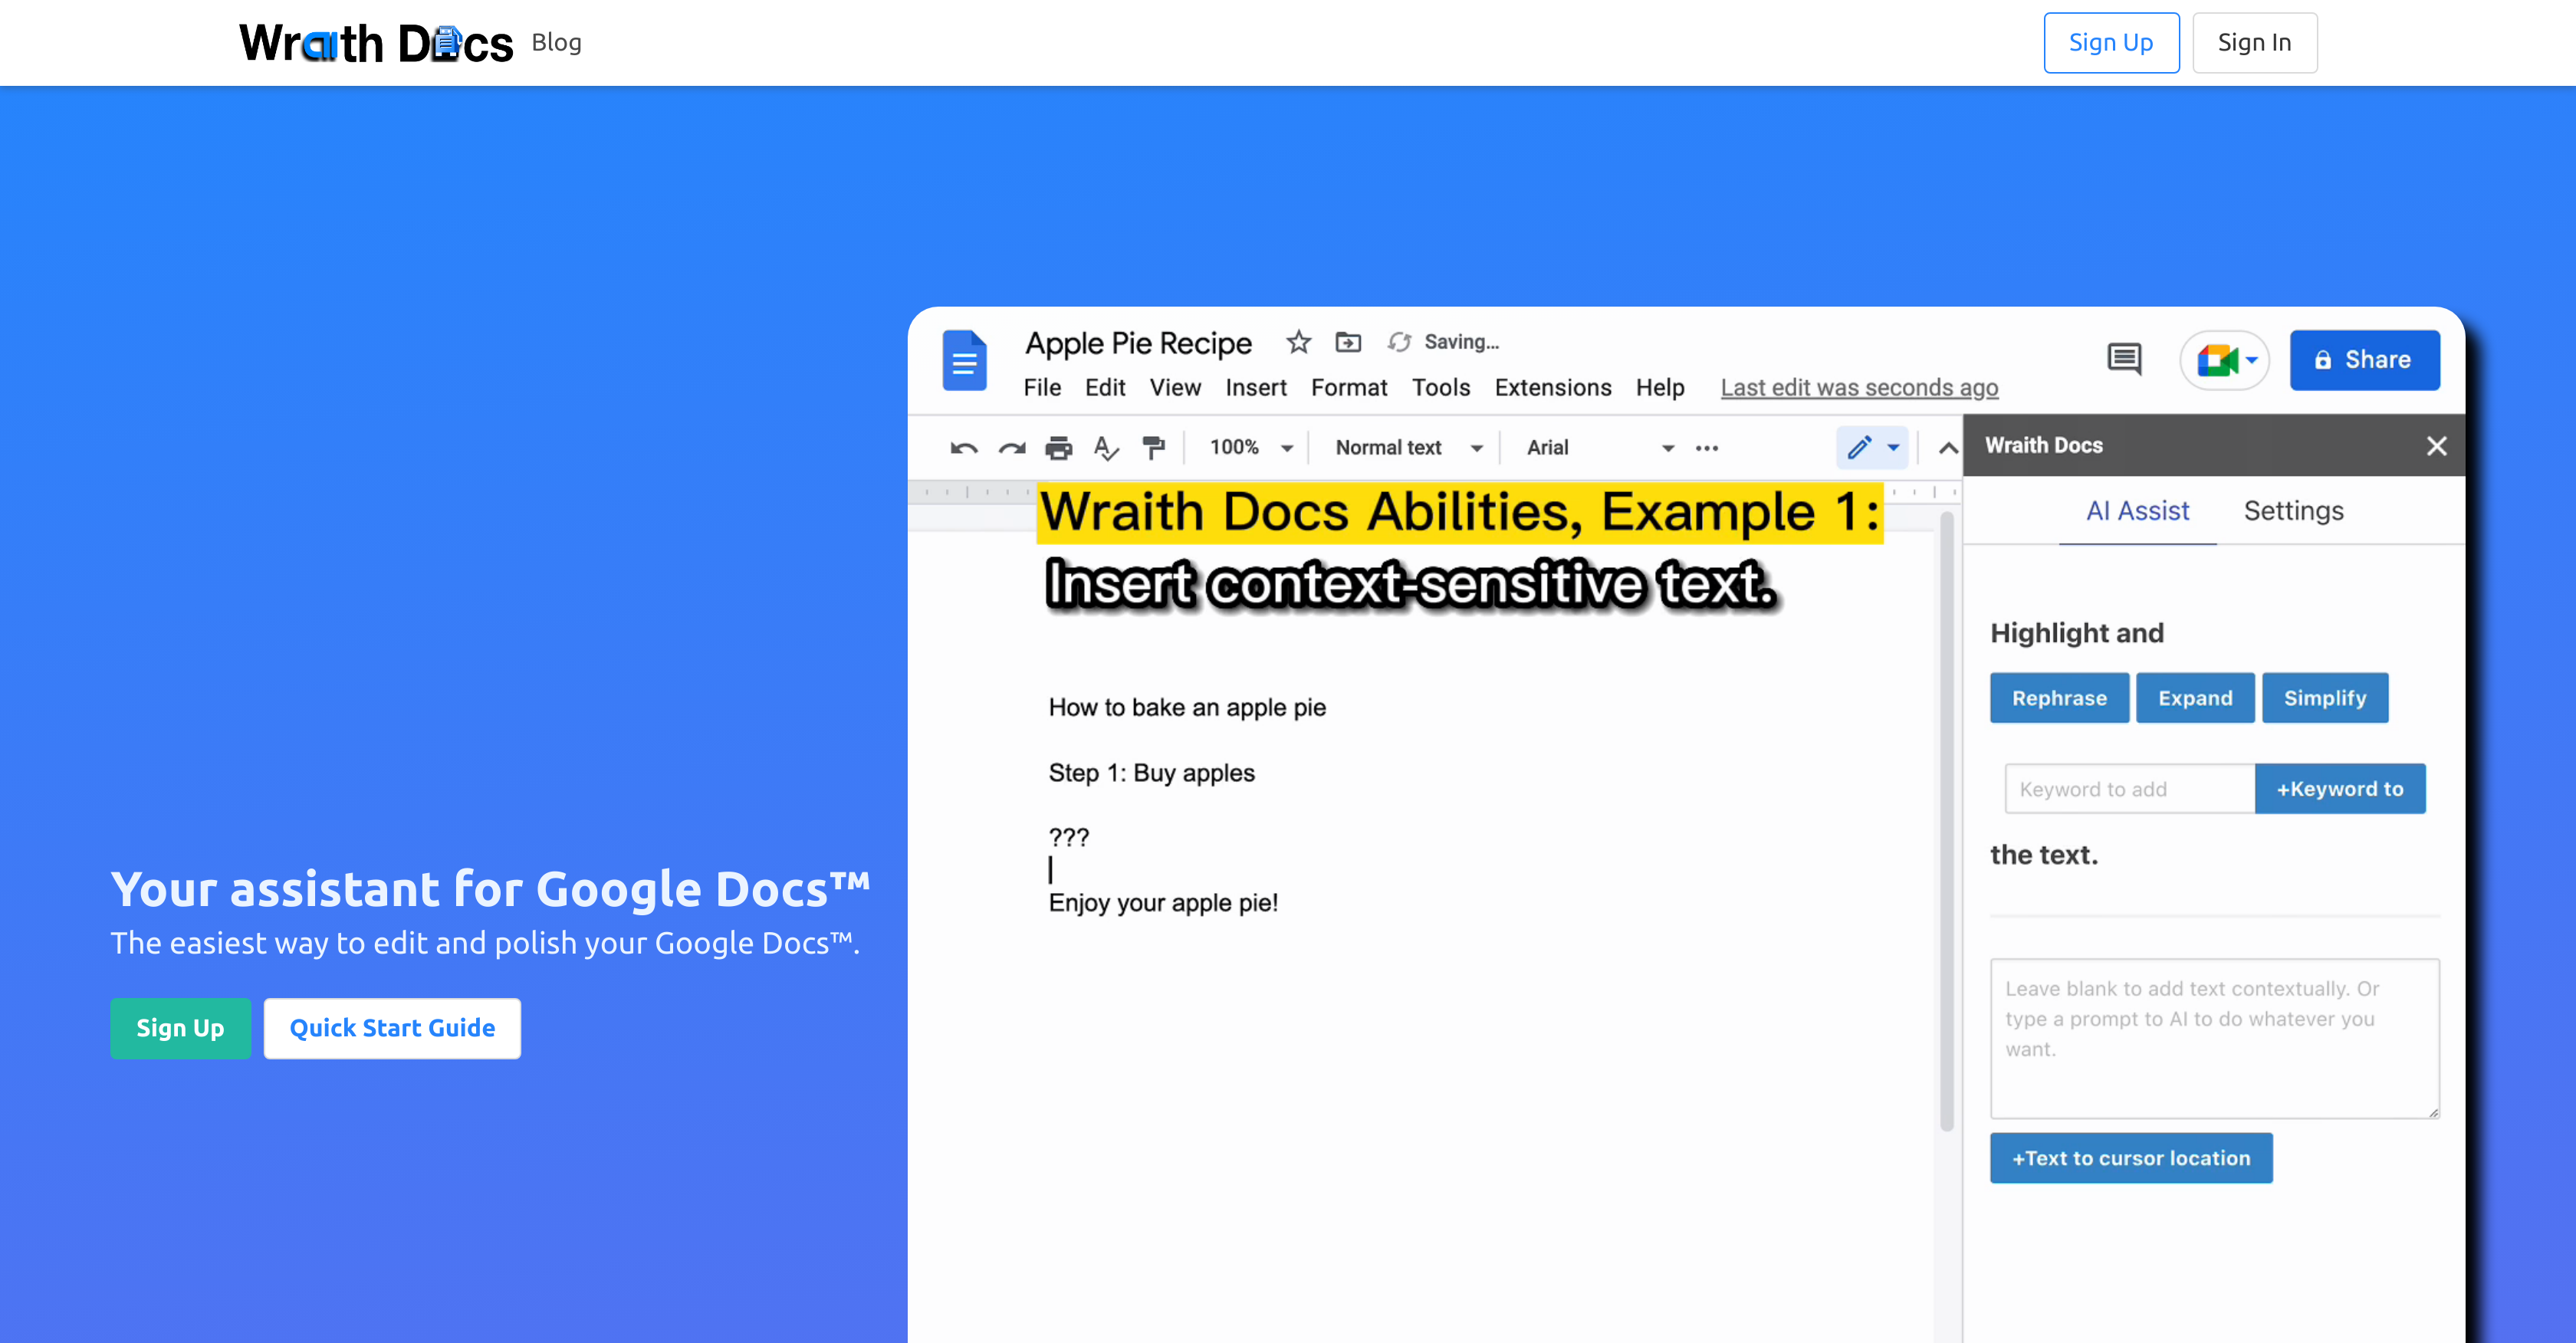Click the Simplify button in Wraith Docs

[x=2325, y=697]
